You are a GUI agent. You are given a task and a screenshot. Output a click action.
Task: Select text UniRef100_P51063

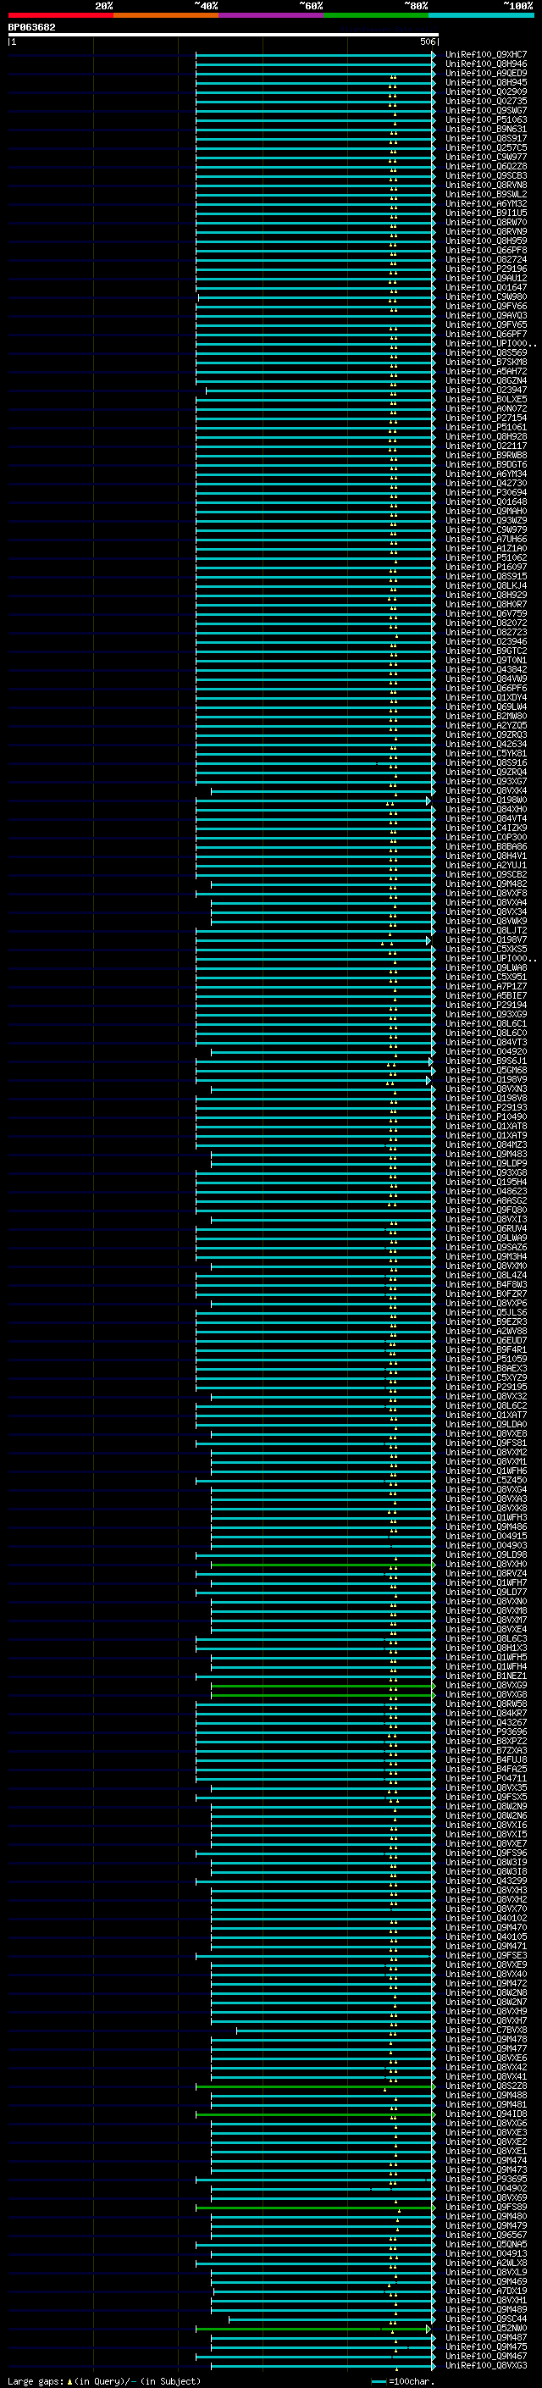pyautogui.click(x=486, y=119)
